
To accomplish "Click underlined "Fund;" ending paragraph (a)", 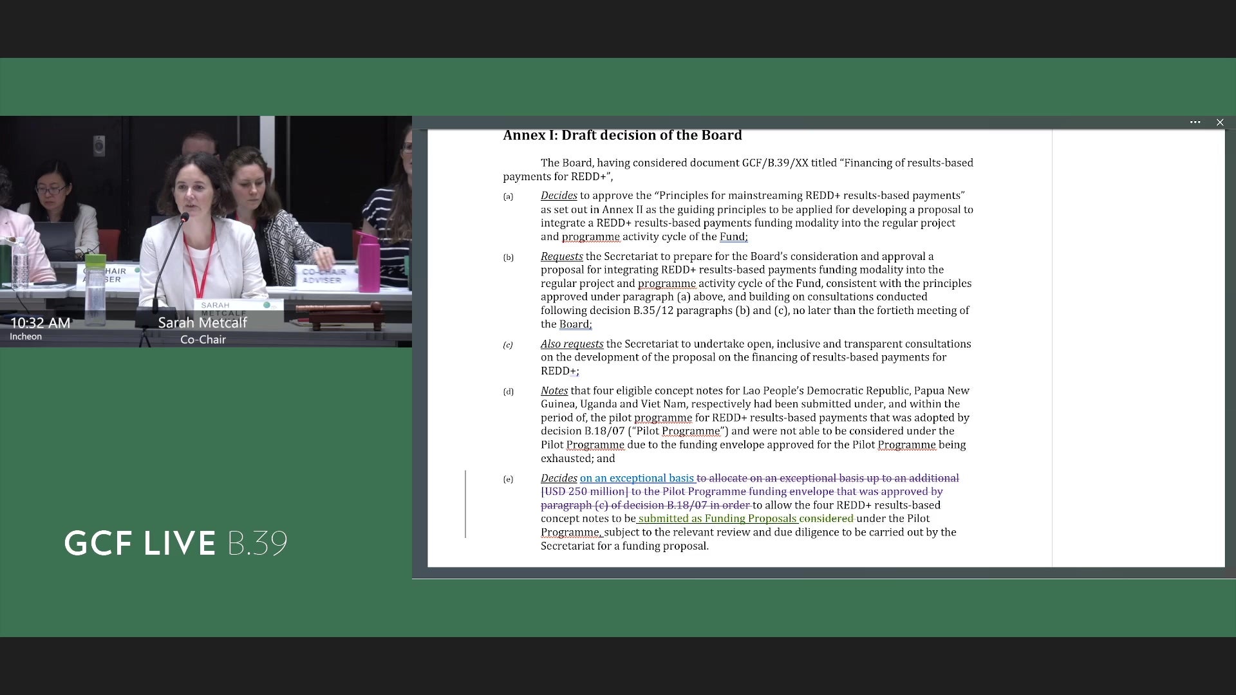I will tap(734, 237).
